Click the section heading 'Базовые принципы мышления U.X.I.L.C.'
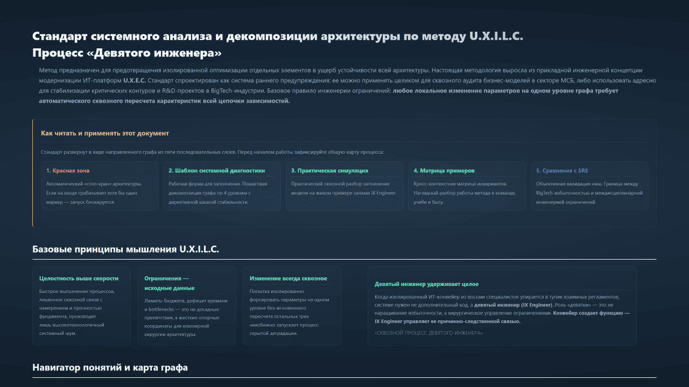This screenshot has width=689, height=387. (125, 249)
